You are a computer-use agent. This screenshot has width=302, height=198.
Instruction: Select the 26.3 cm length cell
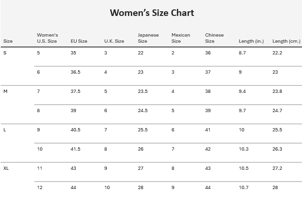coord(277,149)
